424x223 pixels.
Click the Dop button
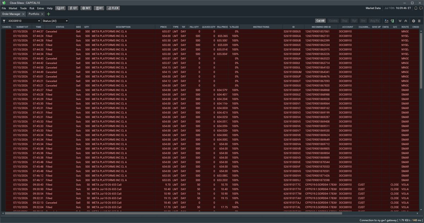point(345,21)
